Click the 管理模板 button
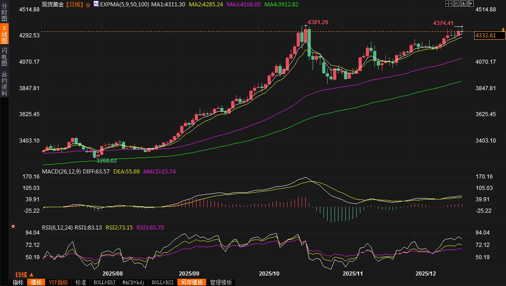 point(221,282)
